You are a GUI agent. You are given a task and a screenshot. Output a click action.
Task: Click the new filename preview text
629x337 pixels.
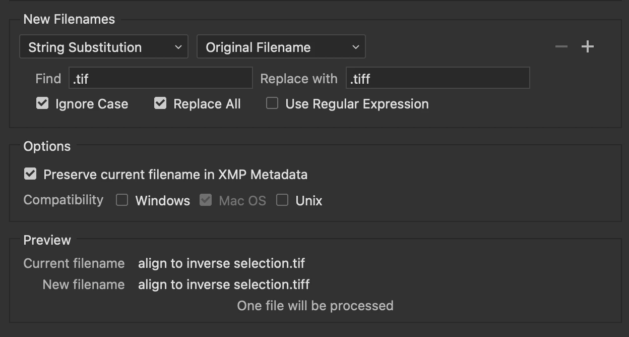(224, 285)
